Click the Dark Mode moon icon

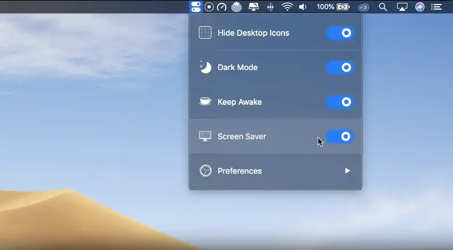(x=205, y=67)
